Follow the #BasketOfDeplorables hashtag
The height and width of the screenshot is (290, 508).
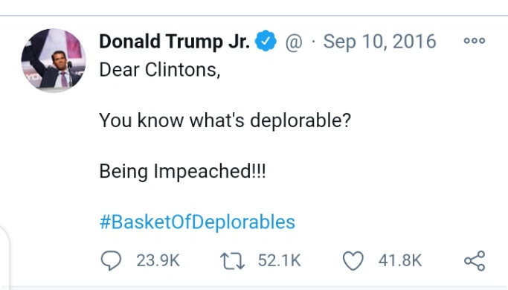click(x=197, y=222)
